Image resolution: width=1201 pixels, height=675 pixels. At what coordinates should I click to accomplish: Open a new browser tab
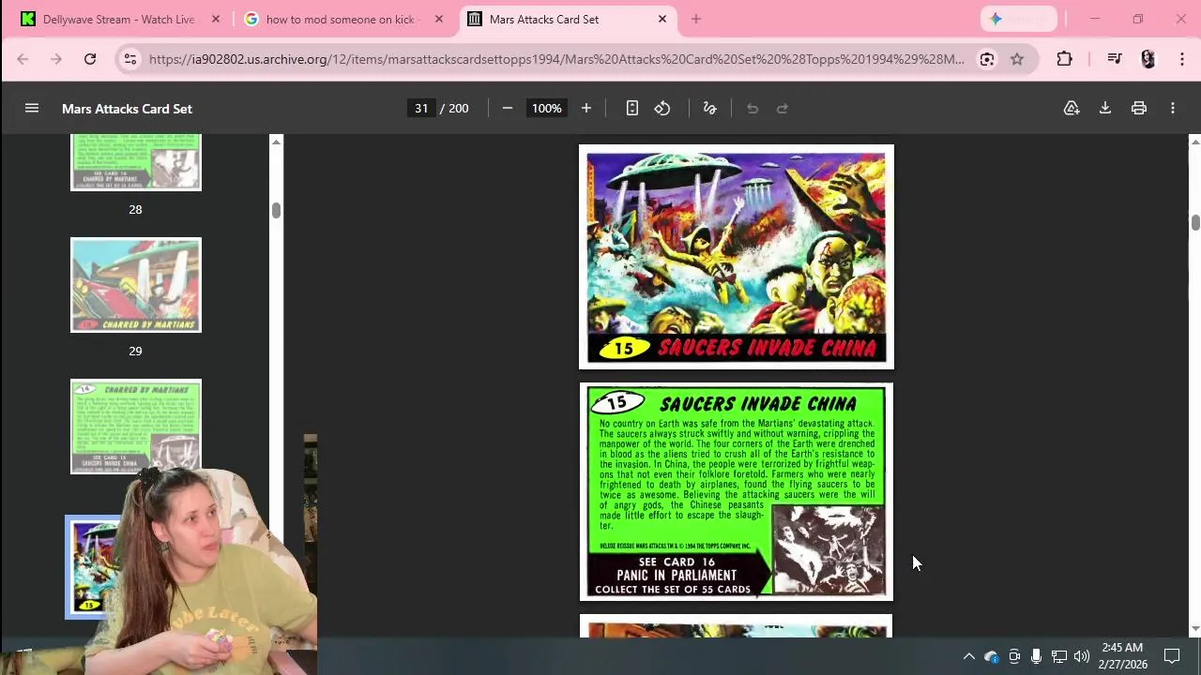[x=696, y=19]
